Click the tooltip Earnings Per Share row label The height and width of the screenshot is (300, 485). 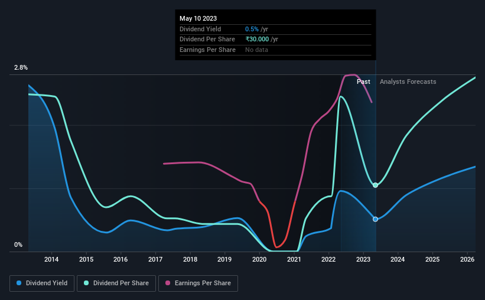pyautogui.click(x=207, y=50)
